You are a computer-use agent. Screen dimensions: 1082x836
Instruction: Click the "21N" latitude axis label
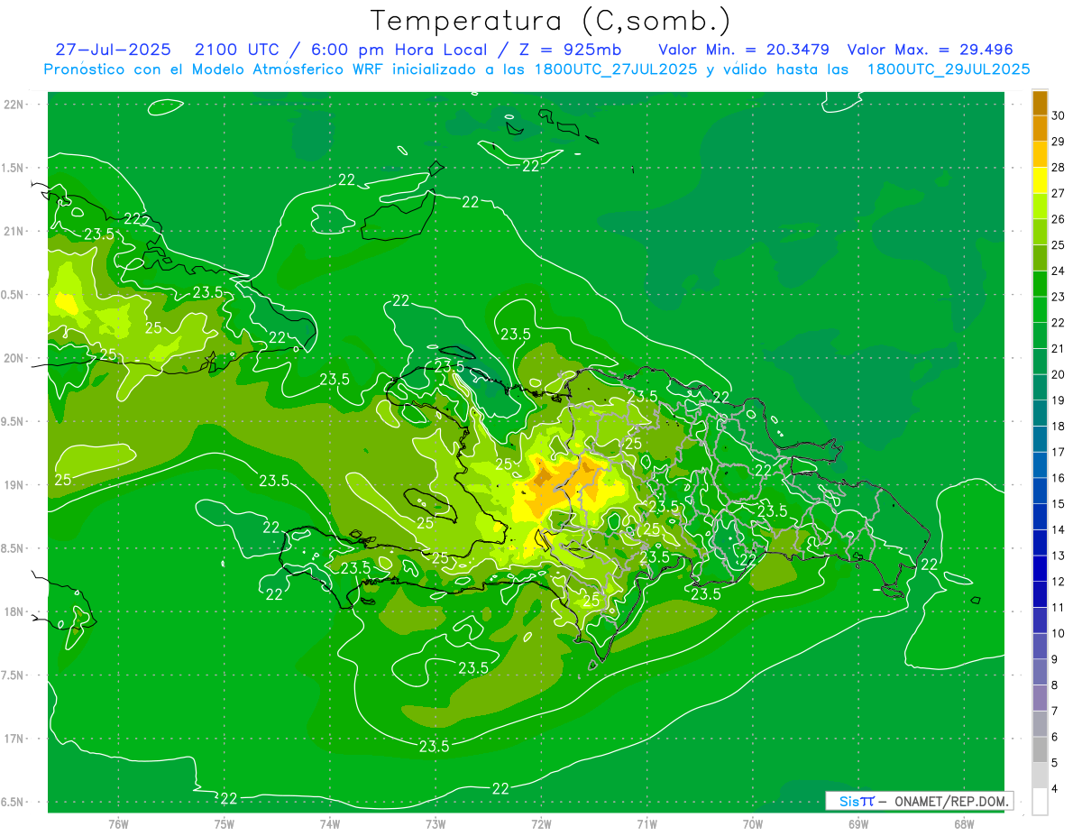[14, 232]
